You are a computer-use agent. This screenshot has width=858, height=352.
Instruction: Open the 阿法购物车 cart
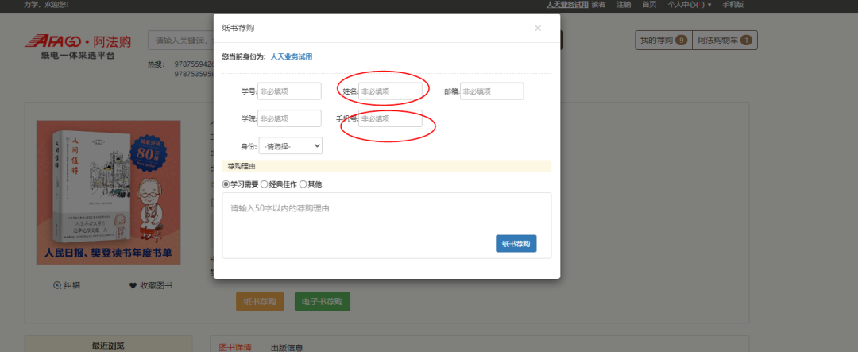click(x=725, y=41)
